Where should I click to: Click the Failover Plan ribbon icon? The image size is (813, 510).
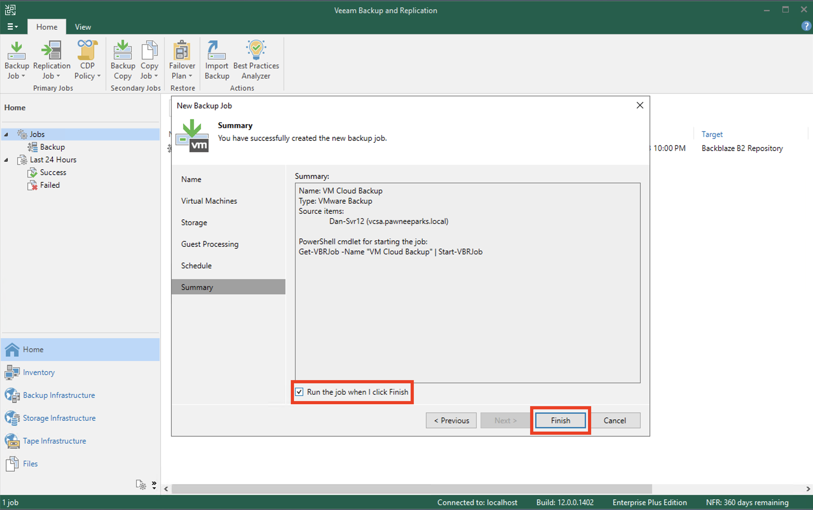[182, 50]
